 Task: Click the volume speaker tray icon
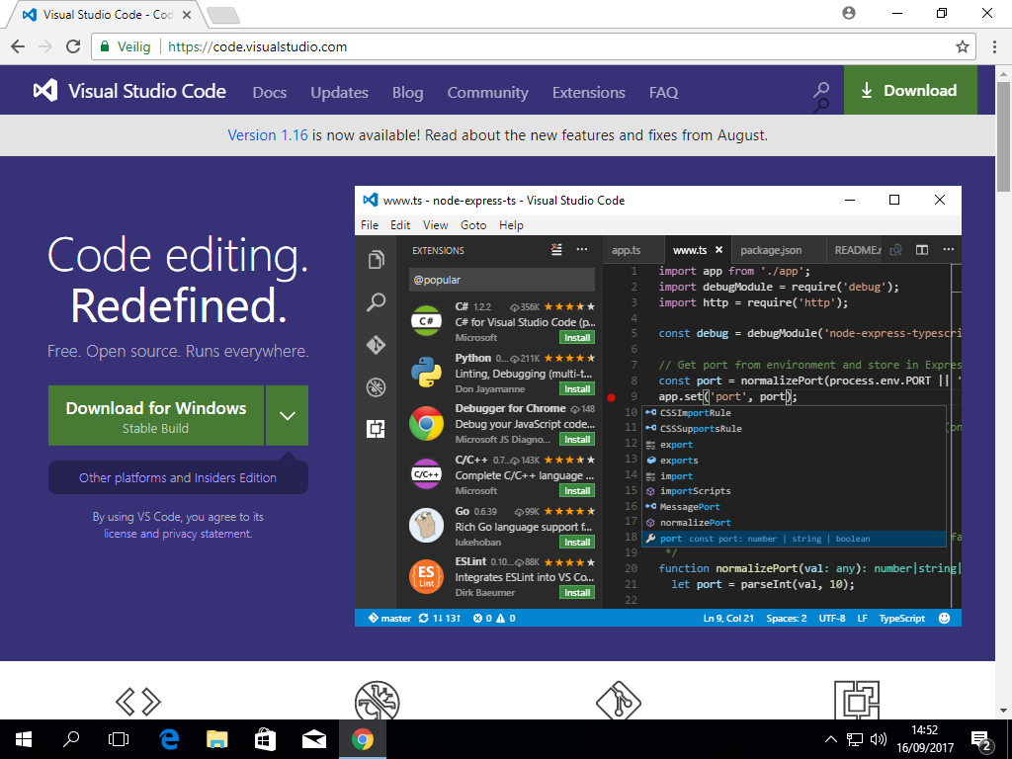coord(878,739)
